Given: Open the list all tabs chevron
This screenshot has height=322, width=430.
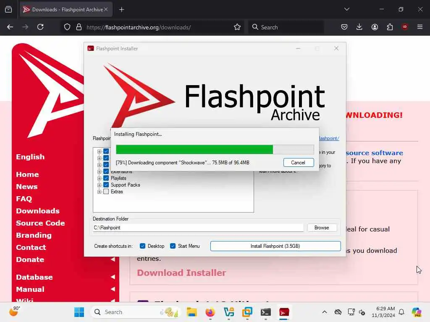Looking at the screenshot, I should click(347, 9).
